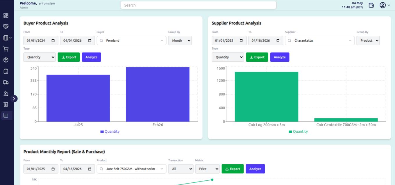Open the clipboard checklist icon in sidebar
395x185 pixels.
tap(6, 71)
